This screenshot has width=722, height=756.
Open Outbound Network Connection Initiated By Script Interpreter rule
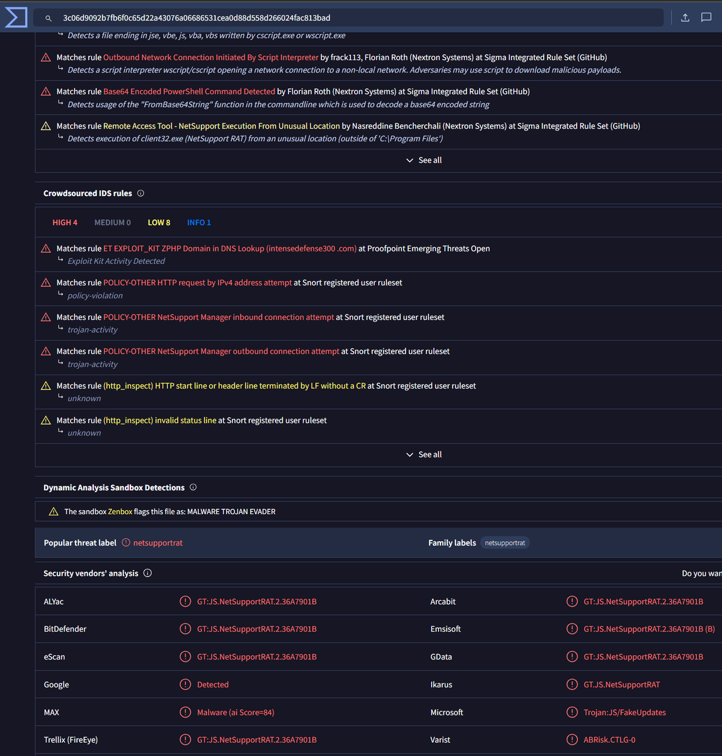(211, 57)
